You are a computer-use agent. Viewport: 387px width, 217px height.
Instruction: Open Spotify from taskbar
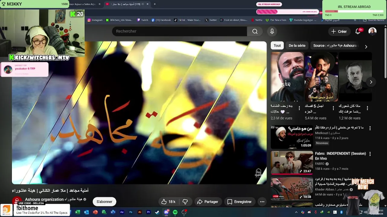tap(175, 212)
